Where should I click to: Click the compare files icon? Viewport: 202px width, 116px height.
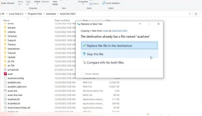(84, 62)
